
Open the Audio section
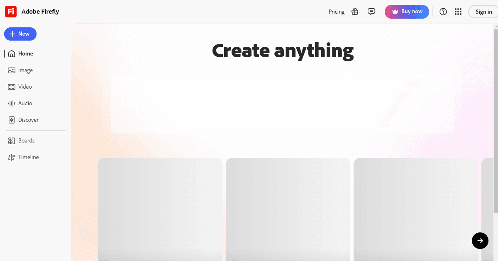click(20, 104)
